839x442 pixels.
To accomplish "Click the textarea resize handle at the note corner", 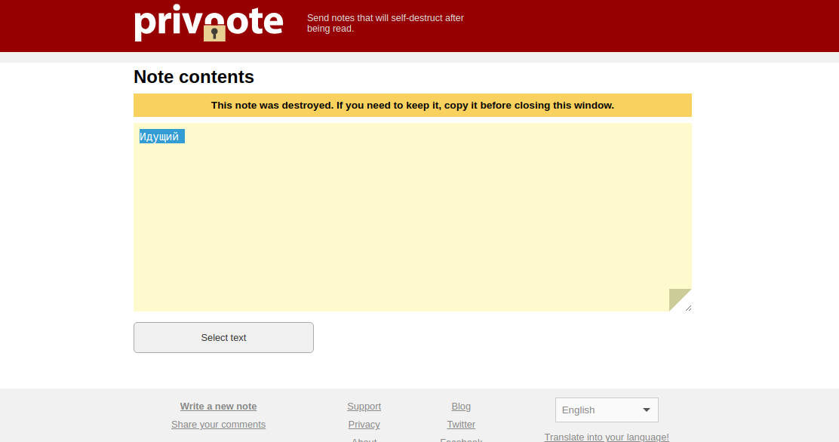I will tap(688, 308).
